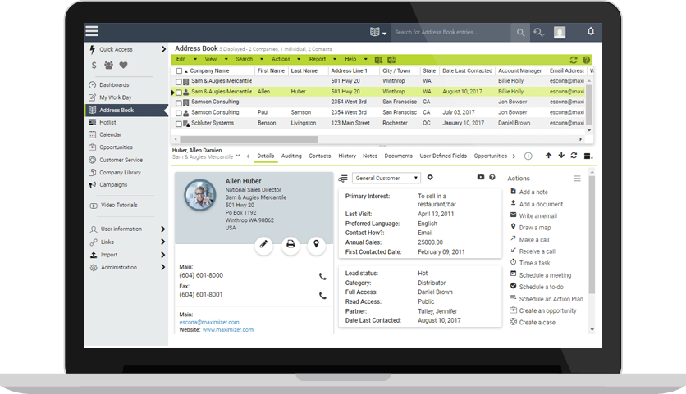Call the fax number (604) 601-8001
Viewport: 686px width, 394px height.
[322, 295]
